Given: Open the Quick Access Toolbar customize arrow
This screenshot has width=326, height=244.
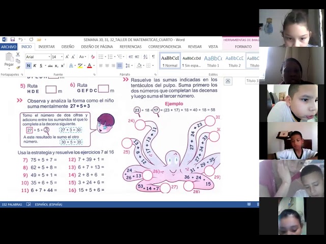Looking at the screenshot, I should pyautogui.click(x=45, y=40).
